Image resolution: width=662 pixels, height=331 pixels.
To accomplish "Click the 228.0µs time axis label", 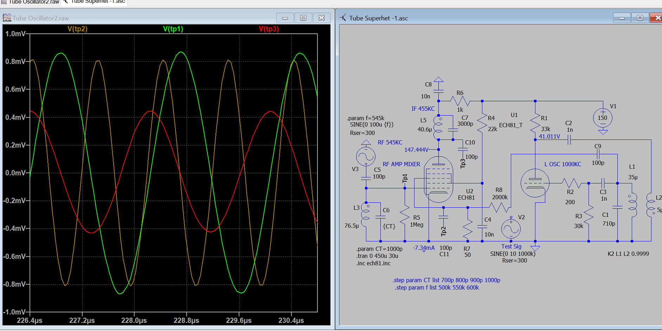I will click(x=134, y=320).
